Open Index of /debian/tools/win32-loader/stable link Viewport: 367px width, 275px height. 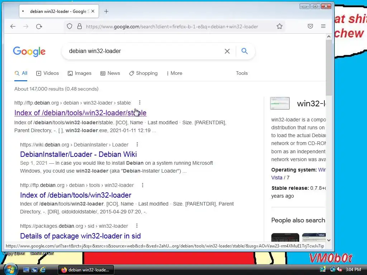(x=80, y=113)
